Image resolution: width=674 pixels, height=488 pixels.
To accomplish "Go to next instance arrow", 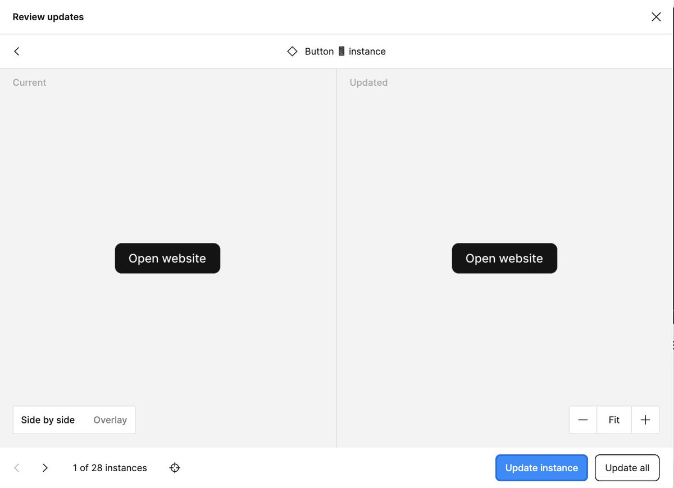I will (45, 468).
